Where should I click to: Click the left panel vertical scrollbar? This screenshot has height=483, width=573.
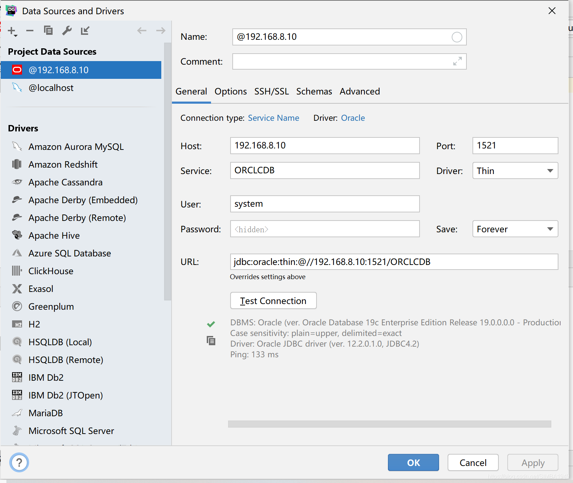[x=168, y=172]
